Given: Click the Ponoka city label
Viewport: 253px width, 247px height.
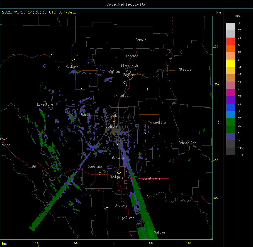Looking at the screenshot, I should [x=141, y=40].
